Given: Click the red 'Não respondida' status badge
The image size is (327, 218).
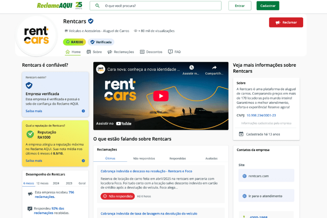Looking at the screenshot, I should tap(118, 196).
